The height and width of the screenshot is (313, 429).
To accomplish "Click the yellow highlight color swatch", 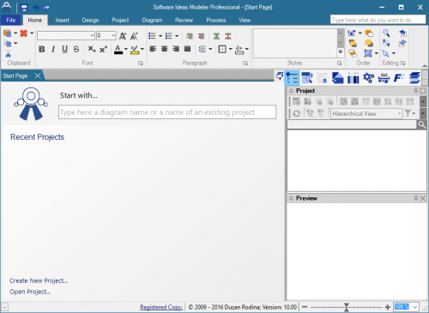I will pyautogui.click(x=135, y=49).
